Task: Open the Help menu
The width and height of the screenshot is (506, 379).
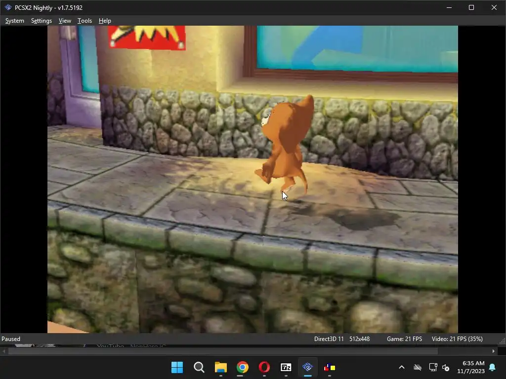Action: [105, 21]
